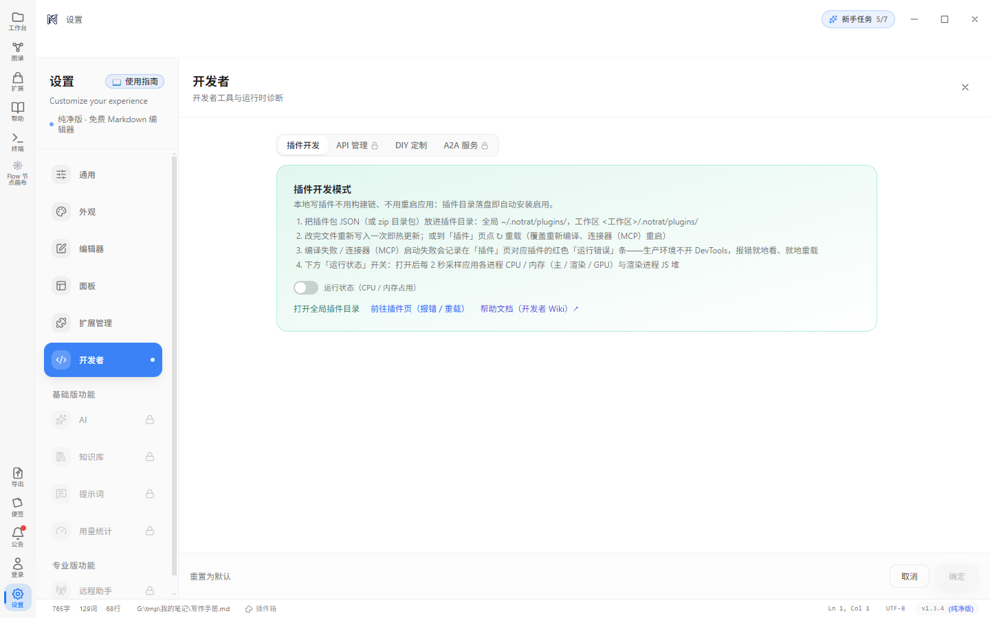
Task: Select the 开发者 developer category
Action: tap(103, 360)
